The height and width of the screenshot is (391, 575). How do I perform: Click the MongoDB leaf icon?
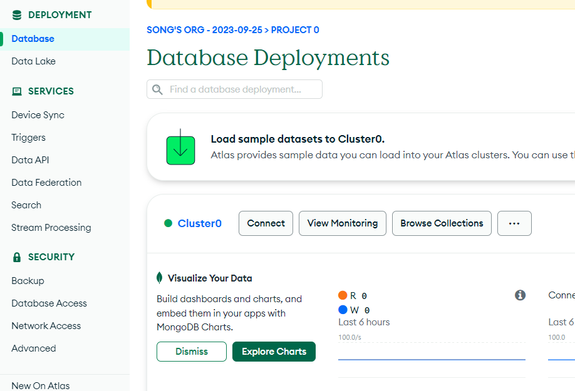click(x=159, y=278)
